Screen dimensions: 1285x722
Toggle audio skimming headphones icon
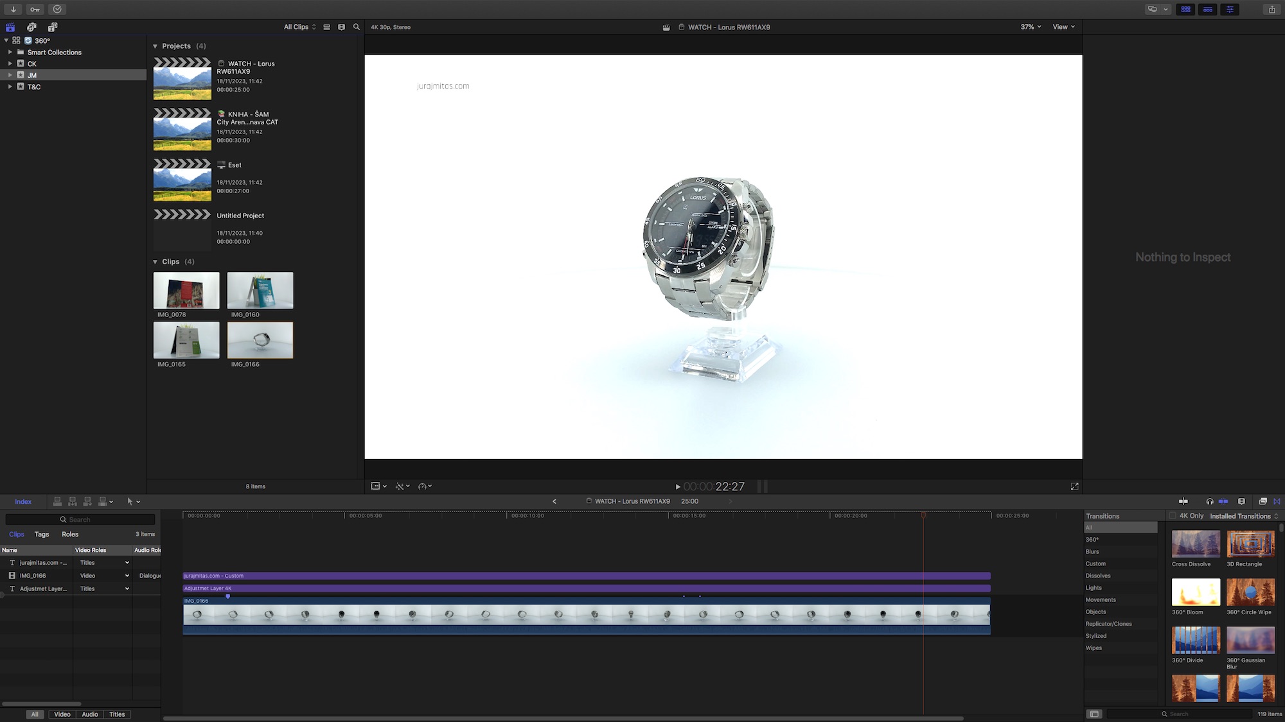click(x=1210, y=501)
